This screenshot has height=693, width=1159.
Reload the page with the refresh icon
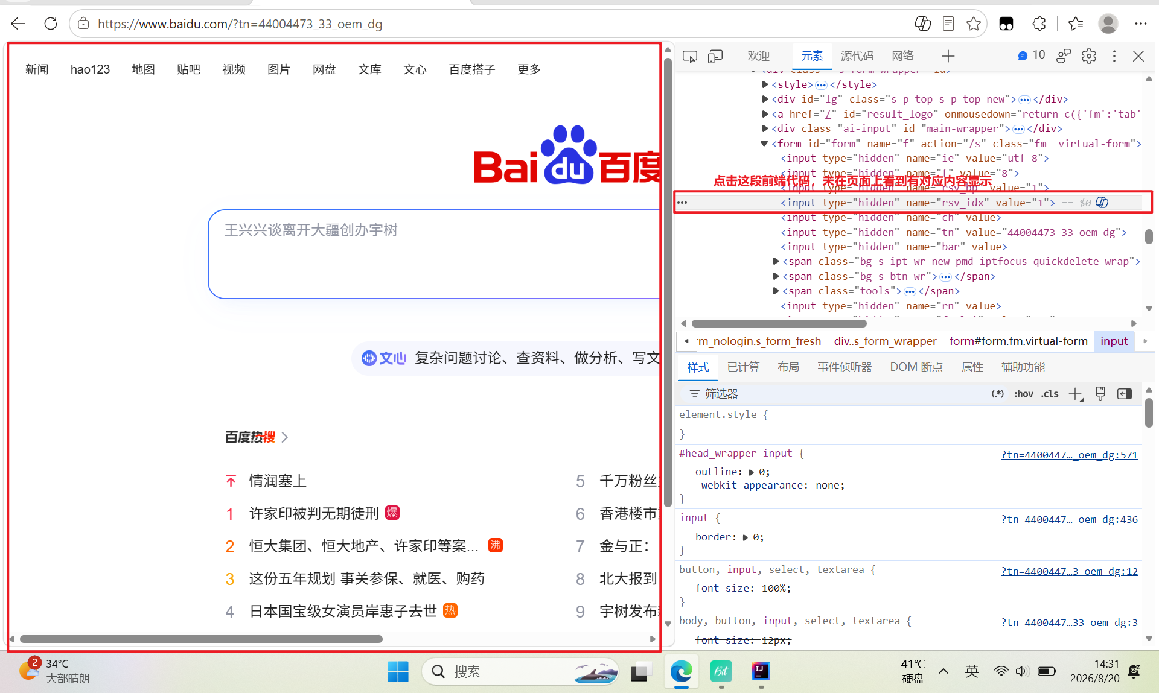(51, 24)
